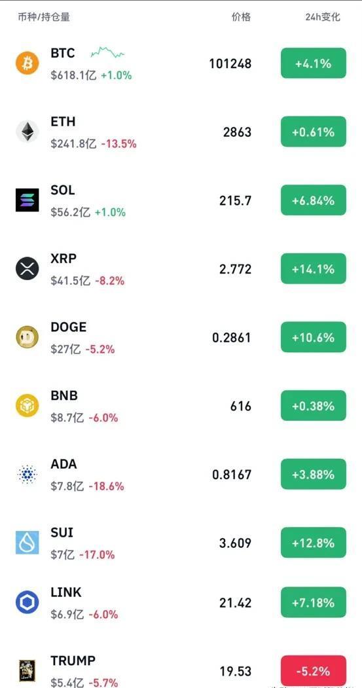The image size is (362, 688).
Task: Click the ETH +0.61% change button
Action: 314,132
